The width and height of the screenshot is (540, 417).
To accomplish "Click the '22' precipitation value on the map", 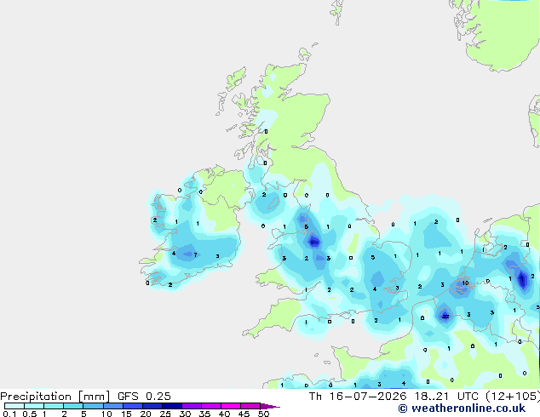I will (445, 317).
